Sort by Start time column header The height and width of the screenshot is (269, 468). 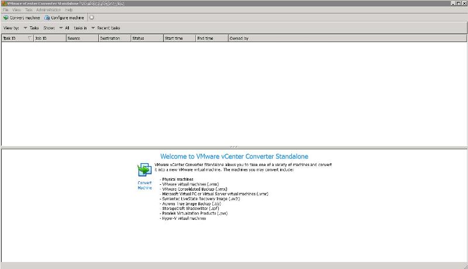[180, 38]
